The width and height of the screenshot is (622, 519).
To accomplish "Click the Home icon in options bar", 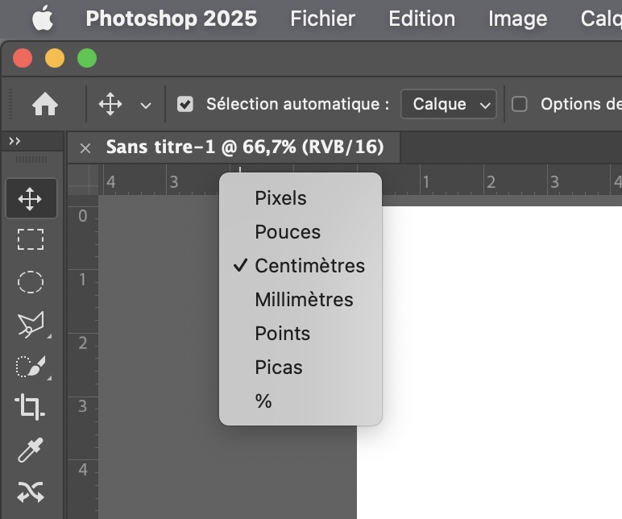I will click(x=45, y=104).
